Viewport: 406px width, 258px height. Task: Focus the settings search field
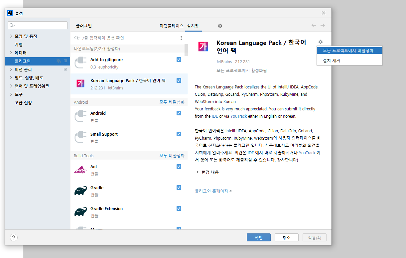(38, 25)
